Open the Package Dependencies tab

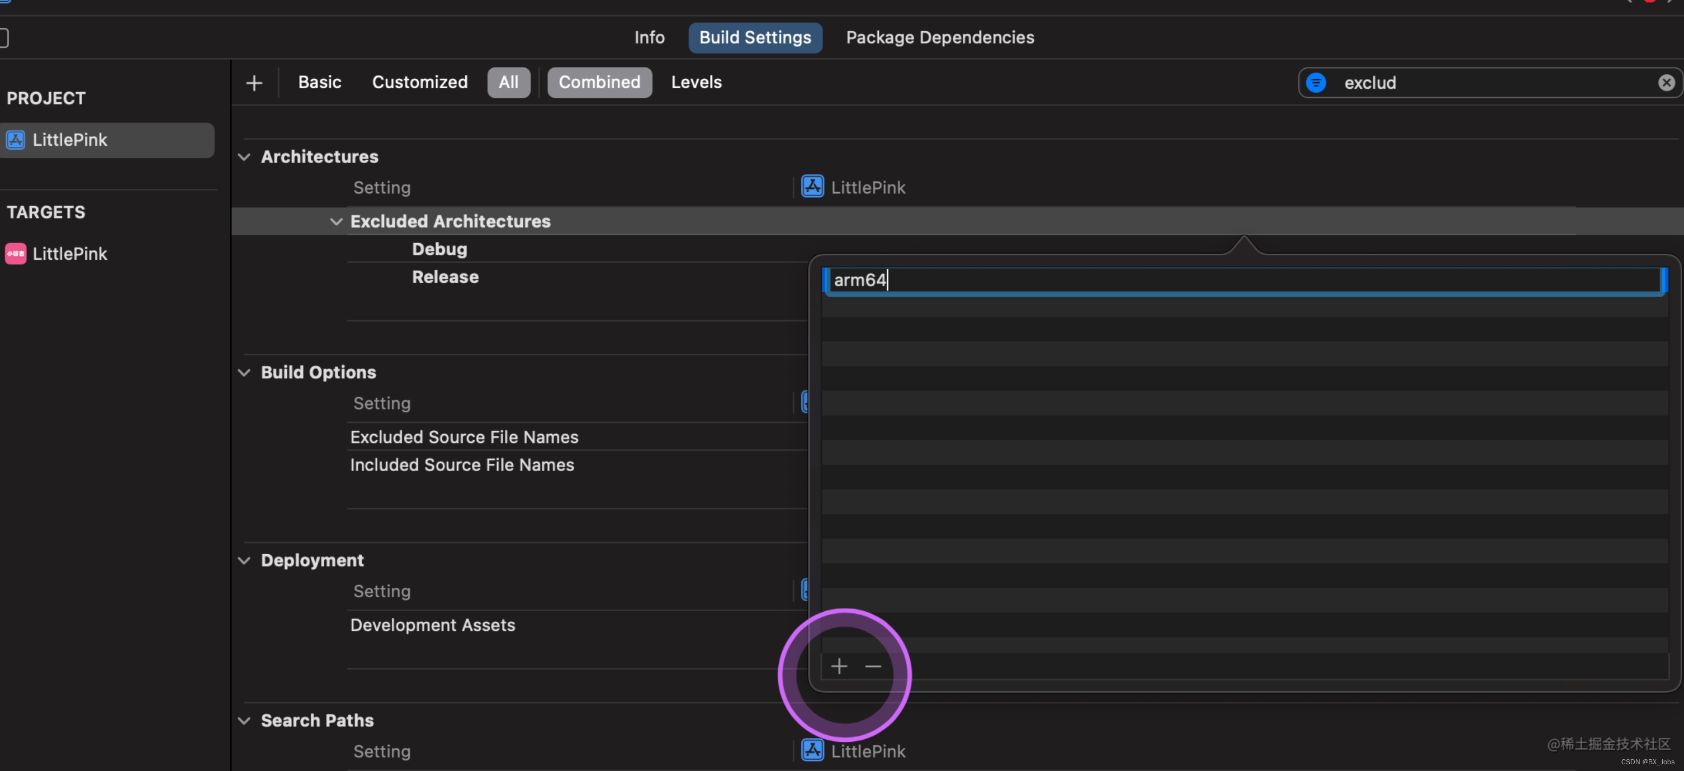(x=940, y=37)
